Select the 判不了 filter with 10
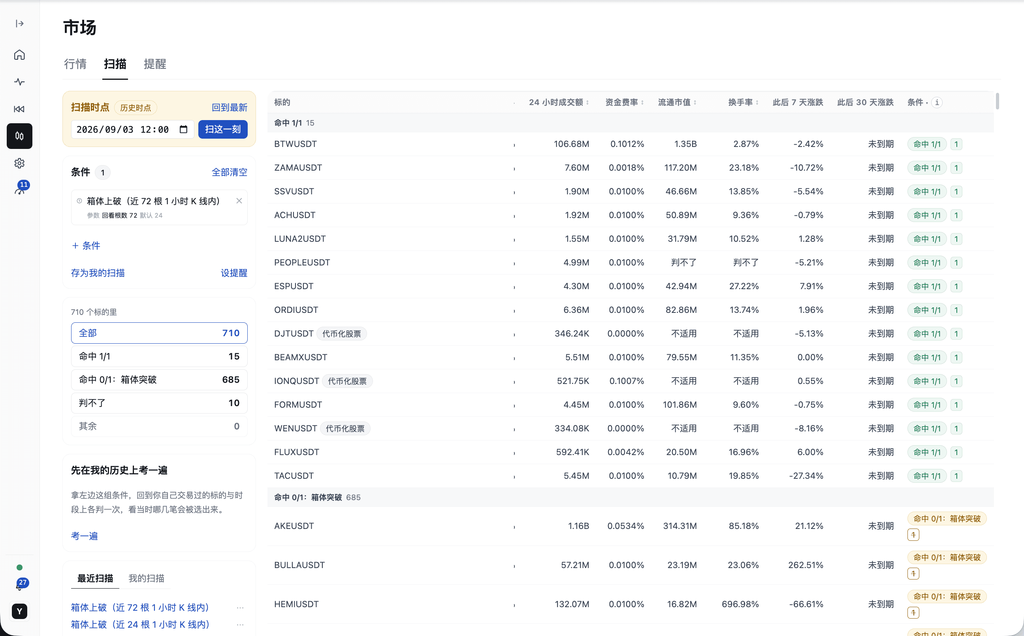 pyautogui.click(x=159, y=403)
